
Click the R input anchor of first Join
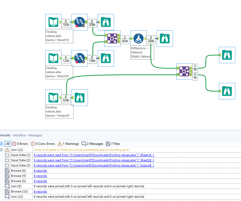click(x=106, y=42)
